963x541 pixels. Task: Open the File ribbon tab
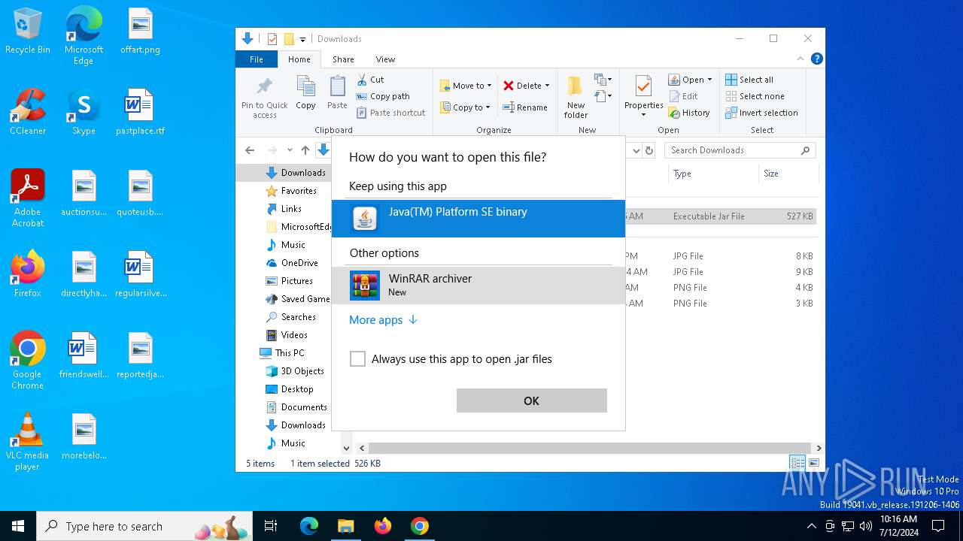(x=257, y=59)
